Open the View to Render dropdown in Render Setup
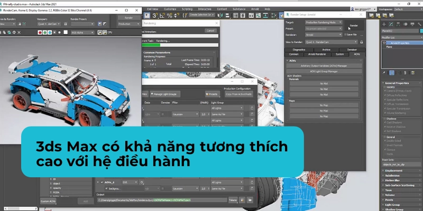This screenshot has height=211, width=423. (332, 42)
